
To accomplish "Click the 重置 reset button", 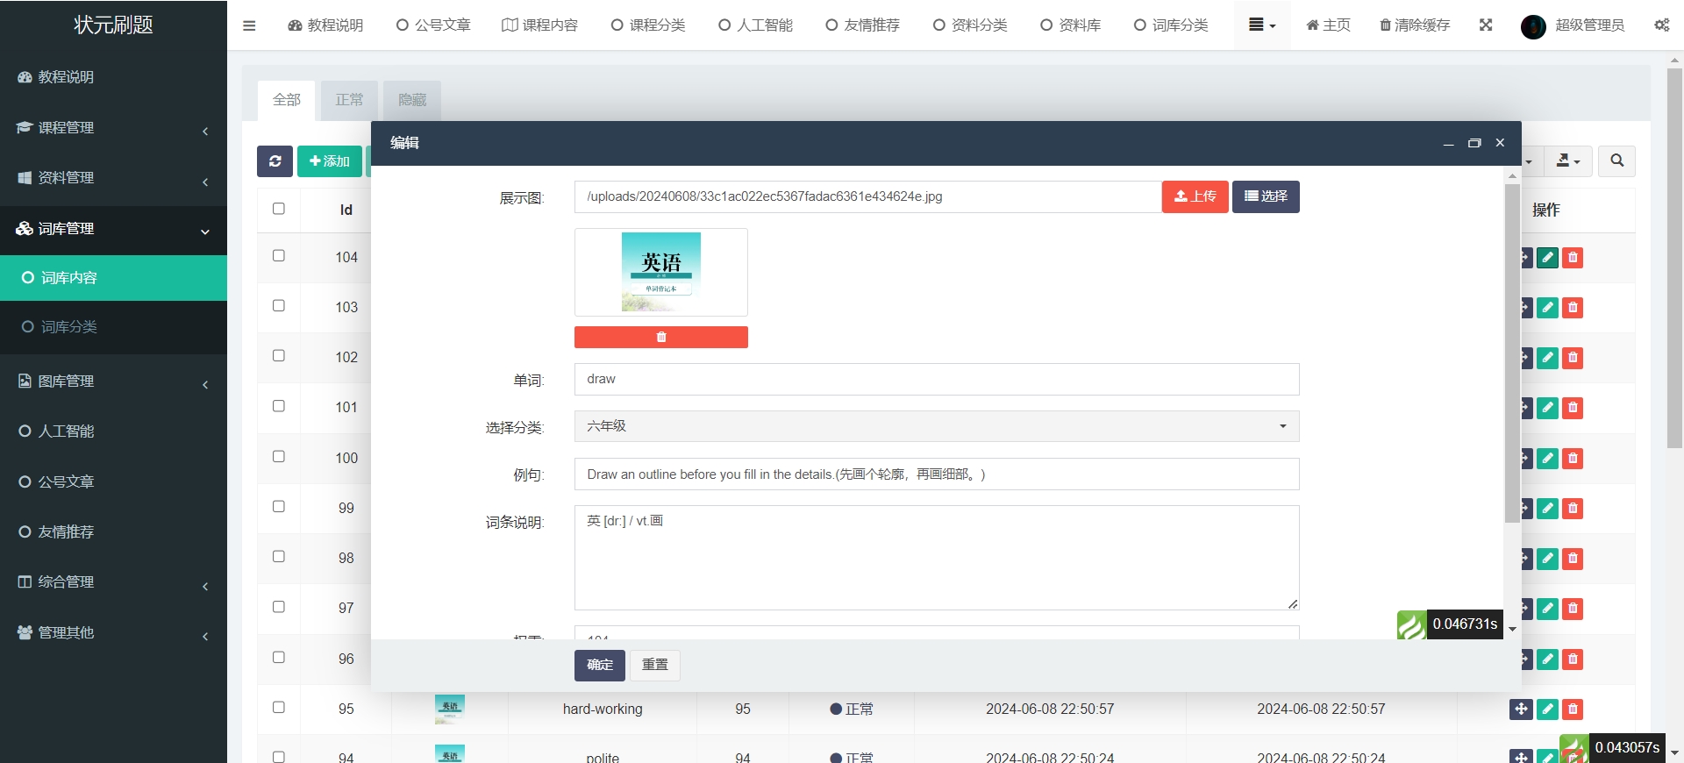I will coord(655,665).
